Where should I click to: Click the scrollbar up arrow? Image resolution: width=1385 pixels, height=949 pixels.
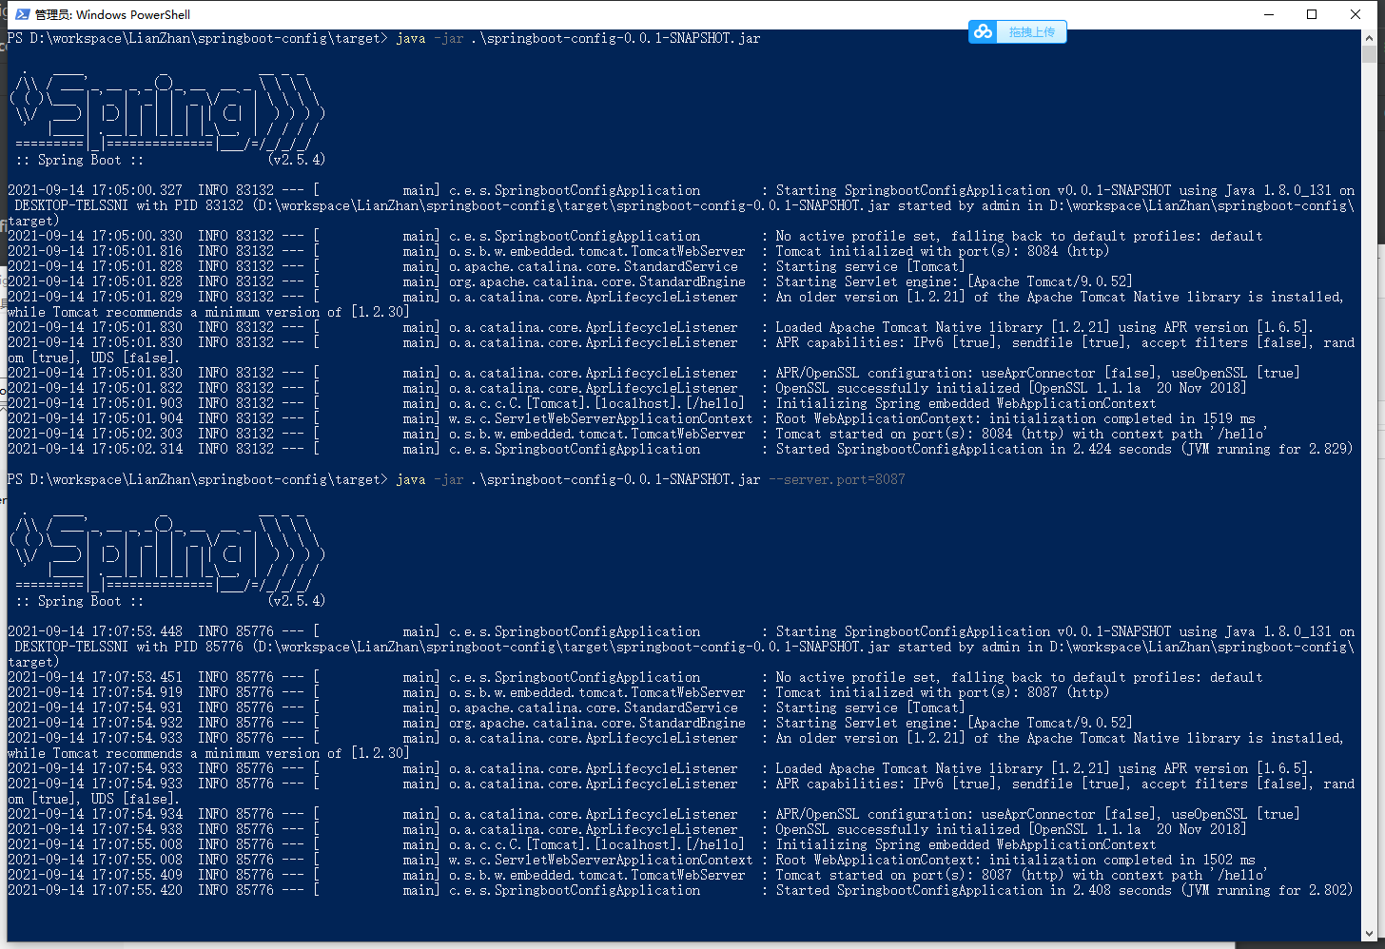click(1370, 38)
